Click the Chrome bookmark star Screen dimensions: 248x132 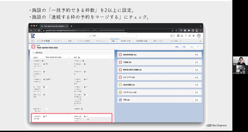click(x=176, y=30)
